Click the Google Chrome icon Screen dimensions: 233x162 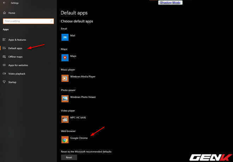(x=65, y=140)
